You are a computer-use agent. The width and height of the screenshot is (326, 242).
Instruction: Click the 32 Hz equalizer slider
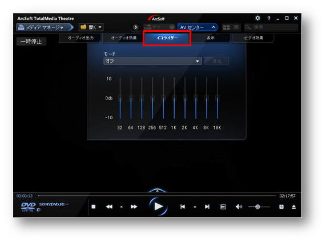pyautogui.click(x=120, y=98)
